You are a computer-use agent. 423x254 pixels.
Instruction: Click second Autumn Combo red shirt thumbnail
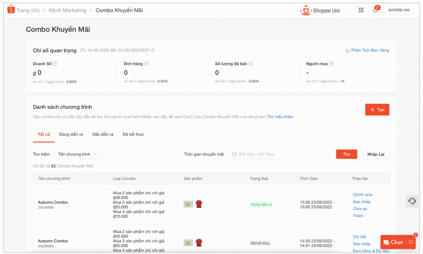(199, 243)
